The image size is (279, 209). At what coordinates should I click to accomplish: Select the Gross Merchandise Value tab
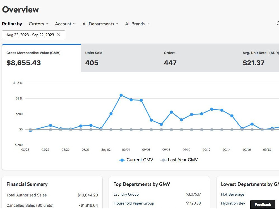pyautogui.click(x=41, y=58)
